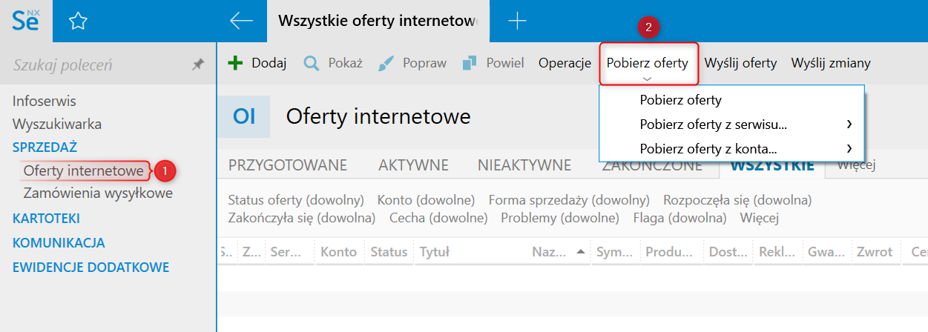Click the Powiel duplicate icon
The height and width of the screenshot is (332, 928).
pyautogui.click(x=470, y=63)
